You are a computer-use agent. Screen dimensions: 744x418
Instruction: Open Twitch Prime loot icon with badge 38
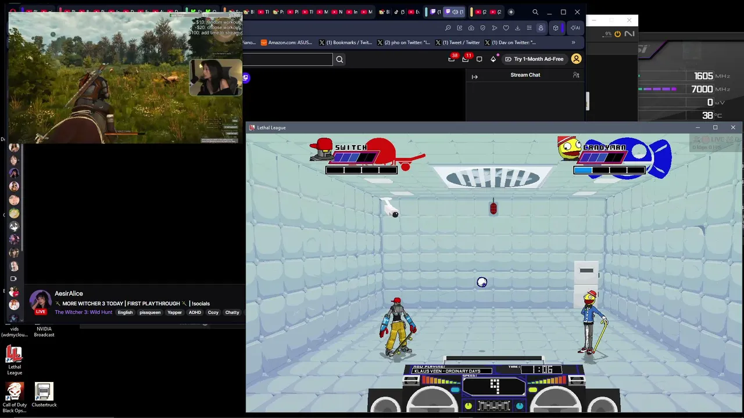(452, 59)
